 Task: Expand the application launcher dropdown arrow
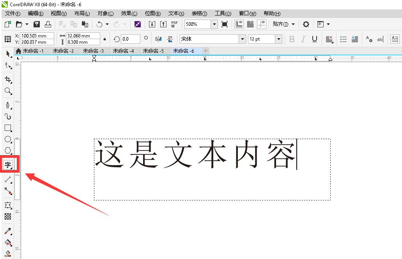coord(328,24)
